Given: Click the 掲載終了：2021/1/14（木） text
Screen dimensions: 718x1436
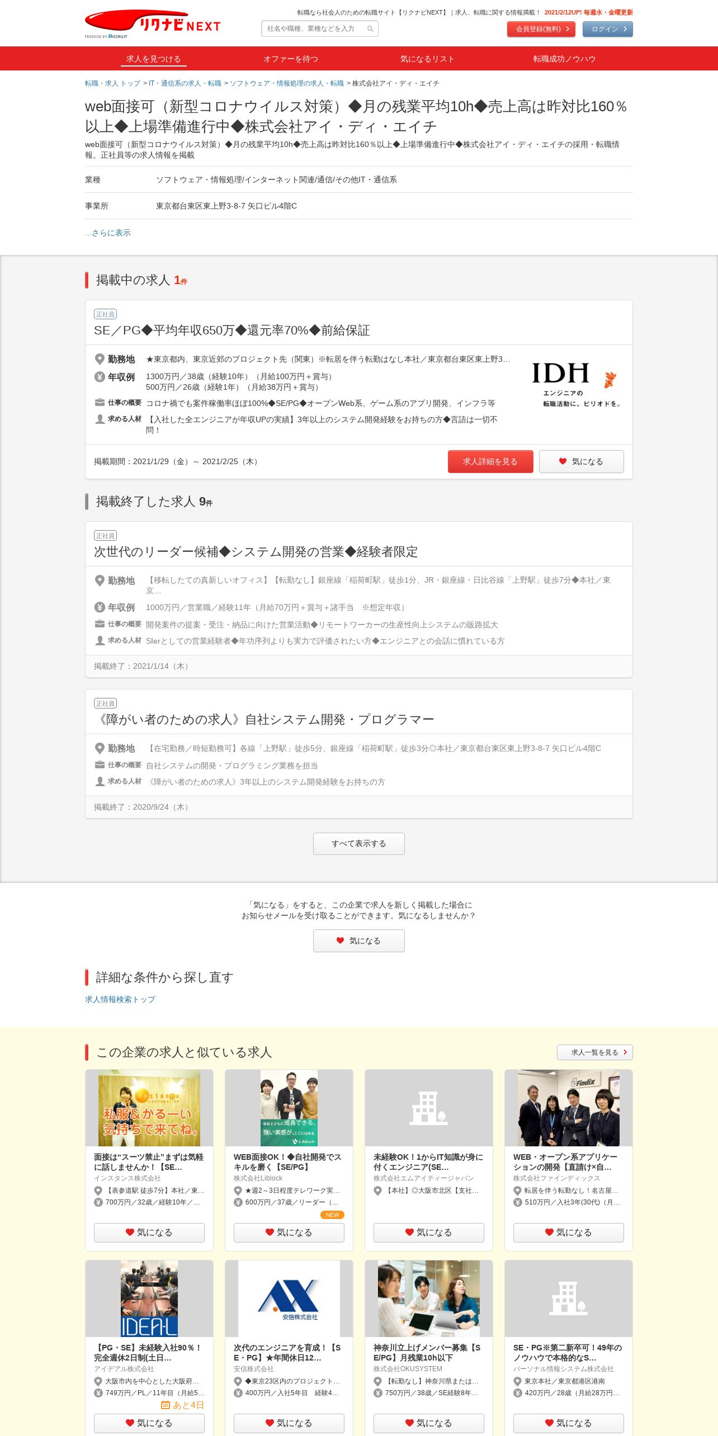Looking at the screenshot, I should pyautogui.click(x=143, y=666).
